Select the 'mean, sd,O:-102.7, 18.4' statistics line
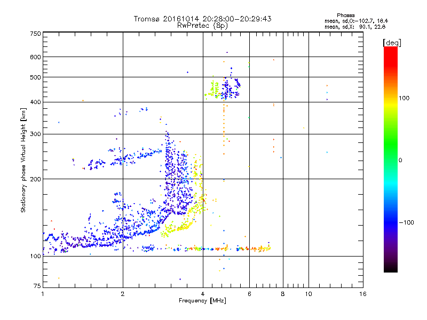This screenshot has height=320, width=427. (356, 21)
